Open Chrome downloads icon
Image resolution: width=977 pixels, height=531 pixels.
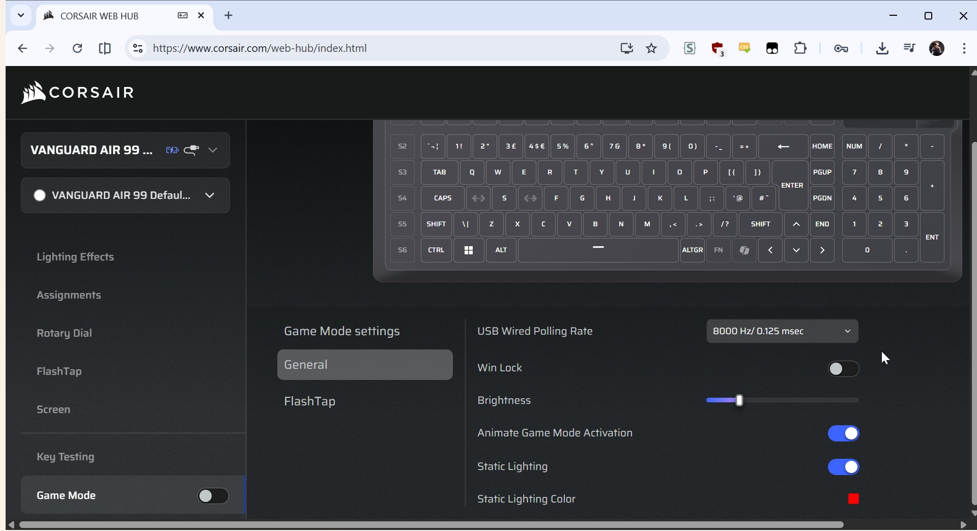882,48
